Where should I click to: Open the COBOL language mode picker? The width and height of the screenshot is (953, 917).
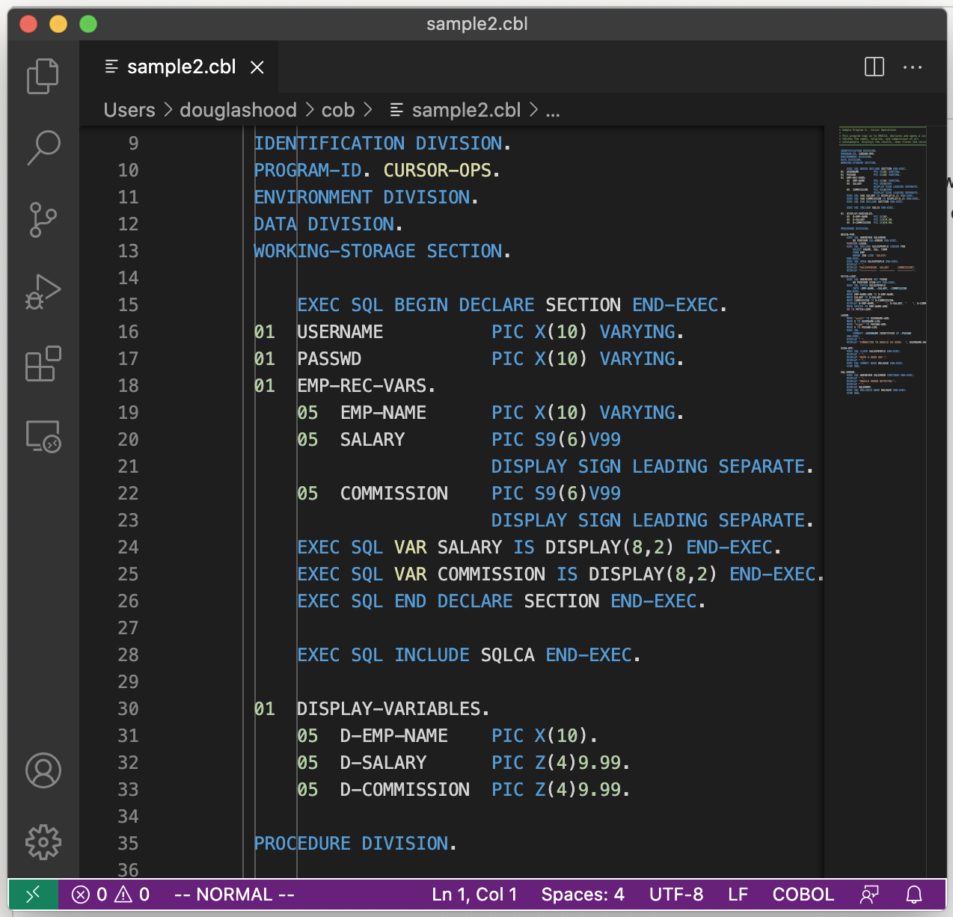[x=803, y=894]
